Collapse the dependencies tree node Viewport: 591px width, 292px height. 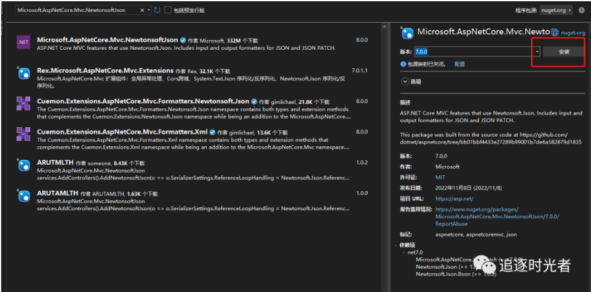[396, 245]
